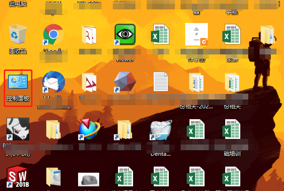Launch the Mozilla Thunderbird shortcut
This screenshot has height=191, width=284.
54,82
